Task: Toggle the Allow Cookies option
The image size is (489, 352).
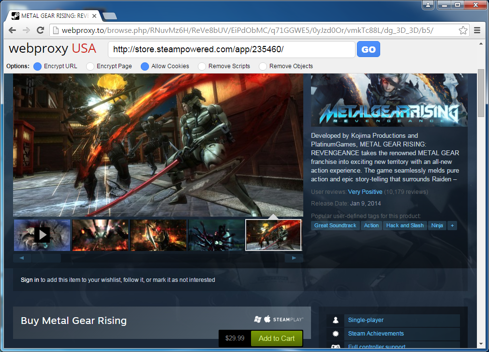Action: [145, 66]
